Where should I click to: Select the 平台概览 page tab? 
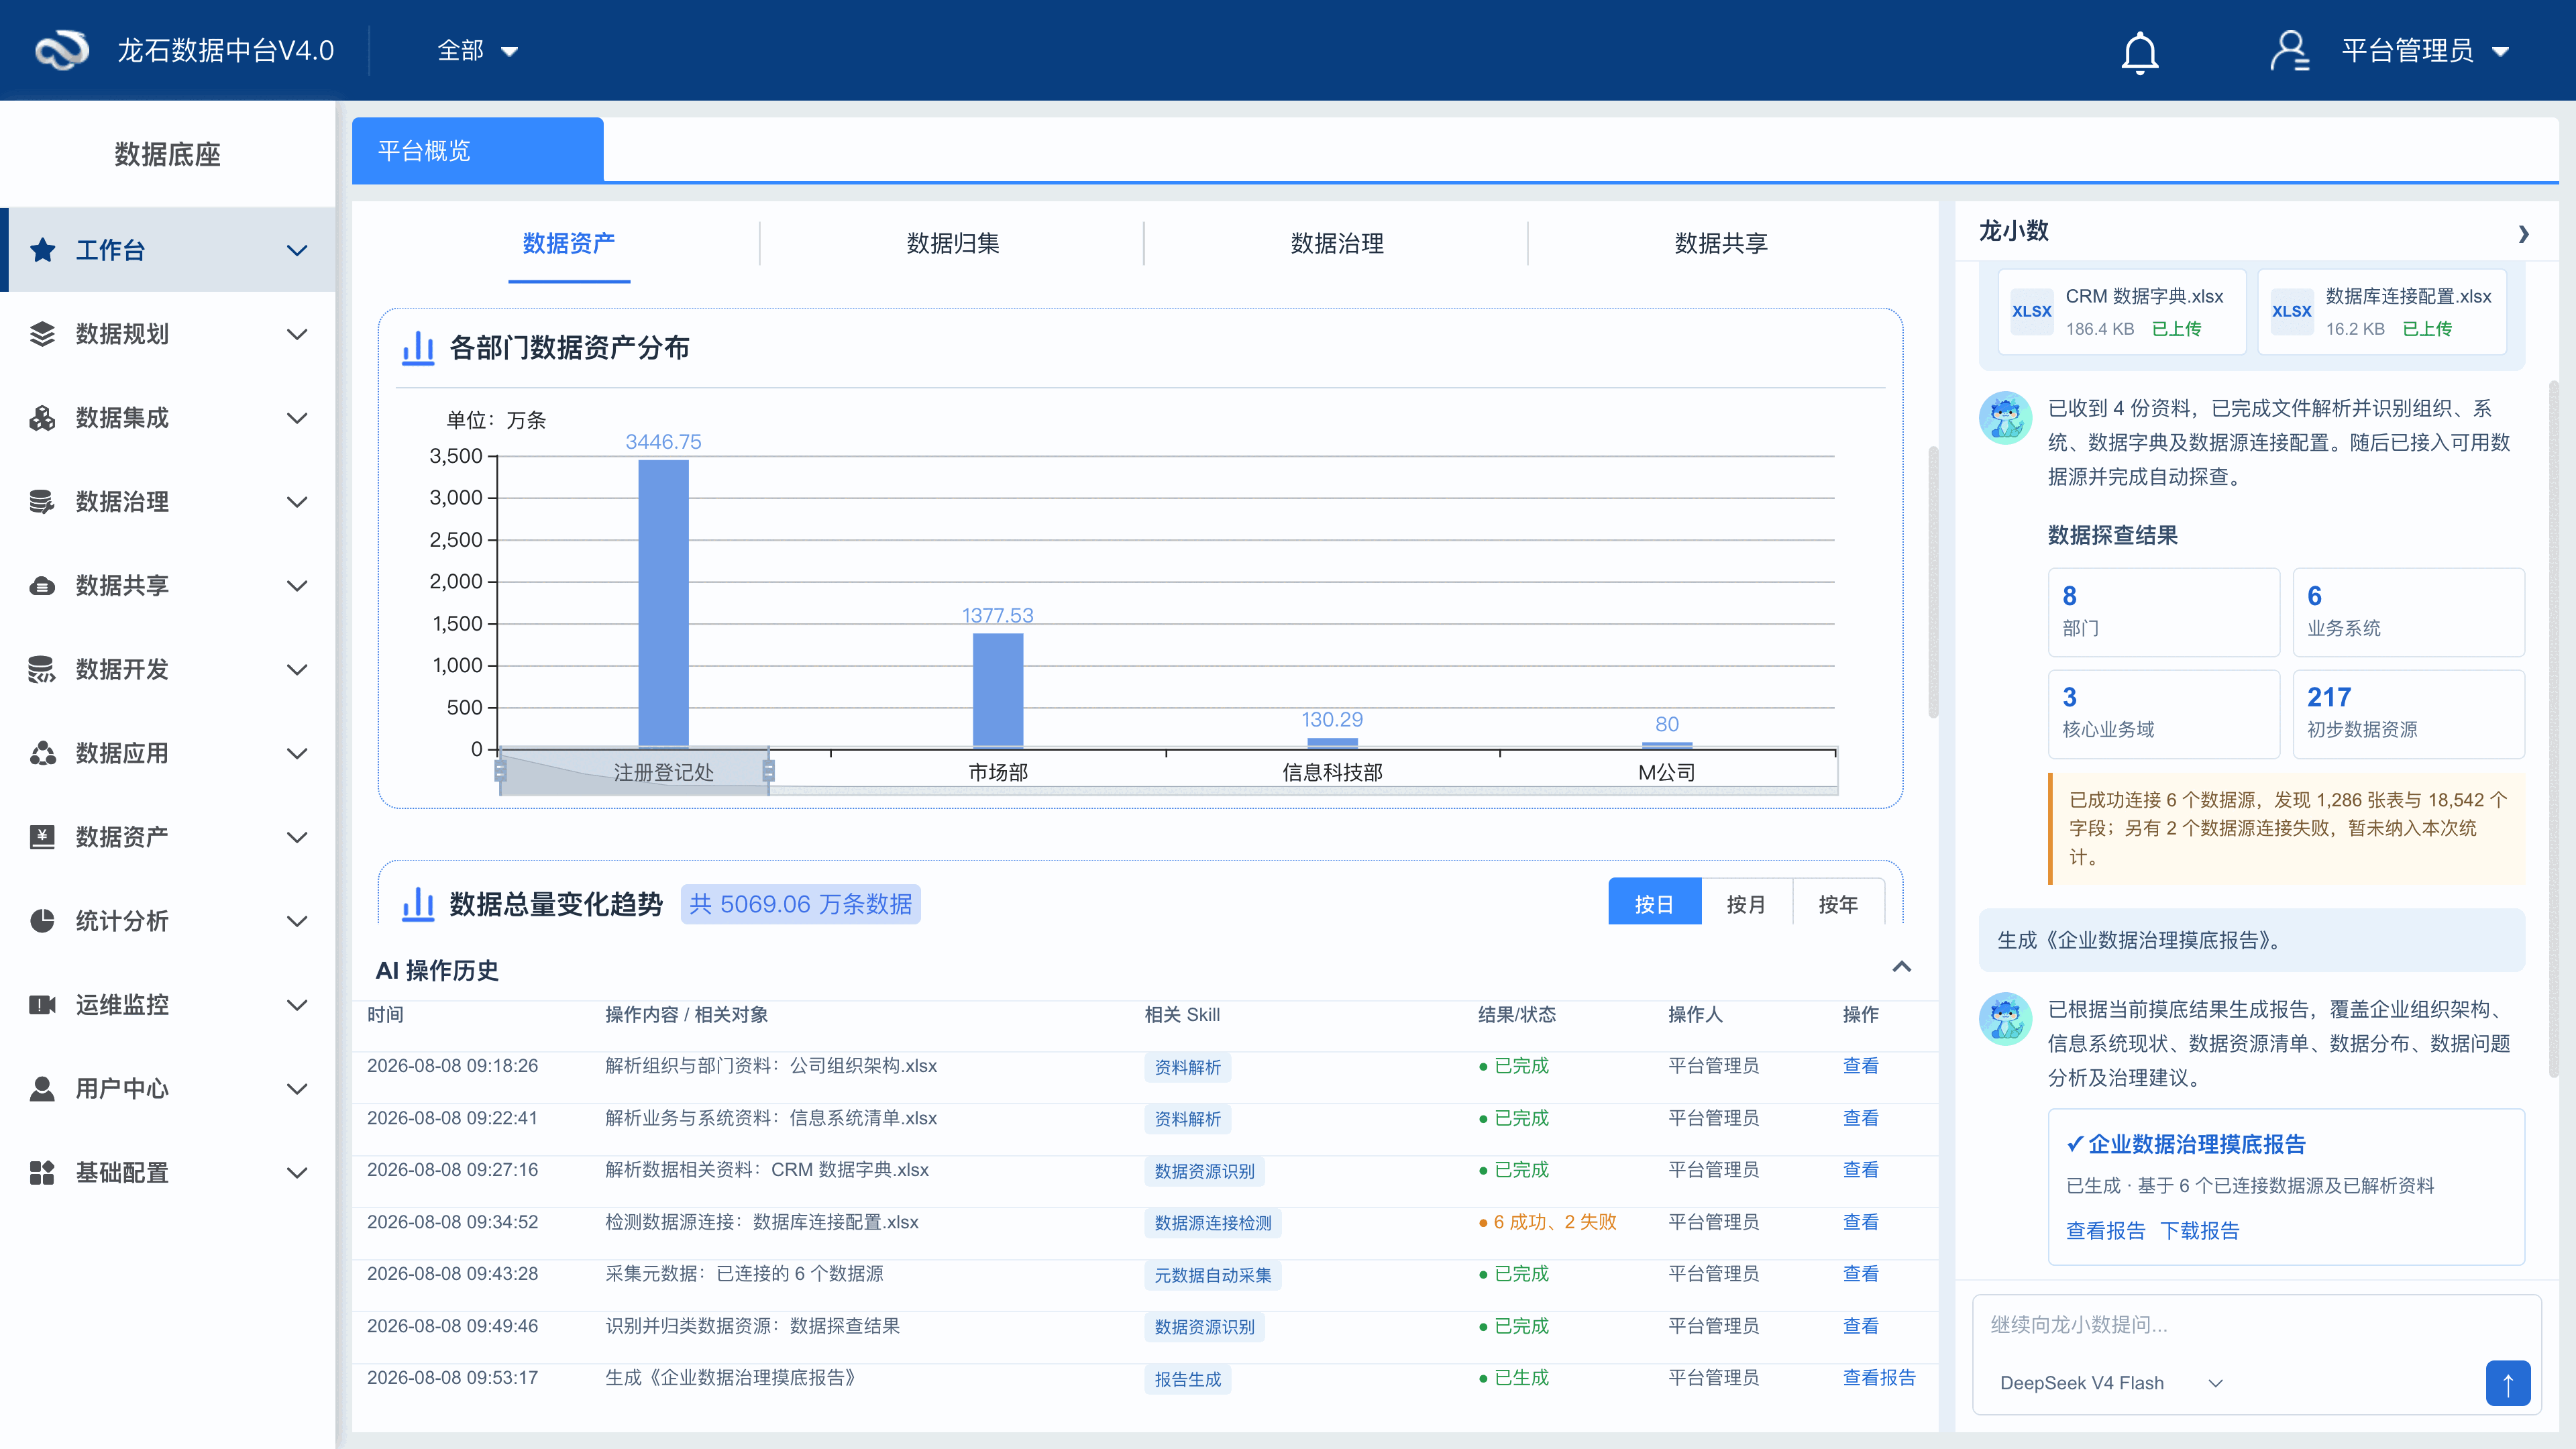tap(477, 150)
